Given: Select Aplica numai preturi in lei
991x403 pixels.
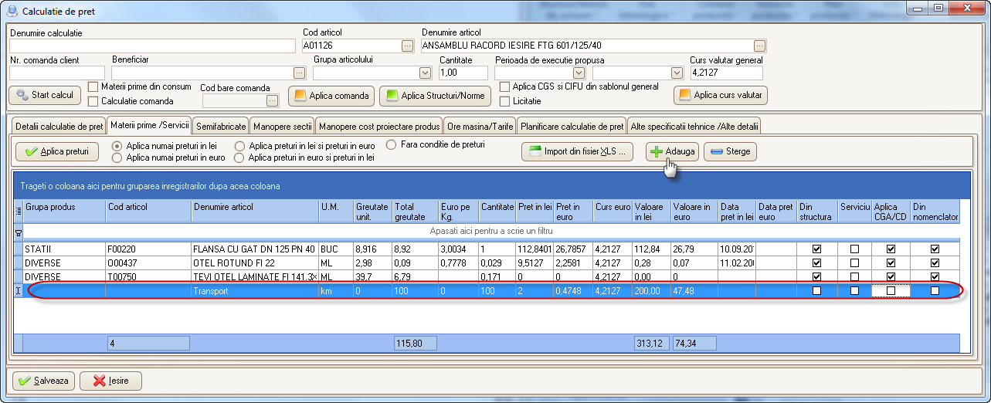Looking at the screenshot, I should pyautogui.click(x=117, y=145).
